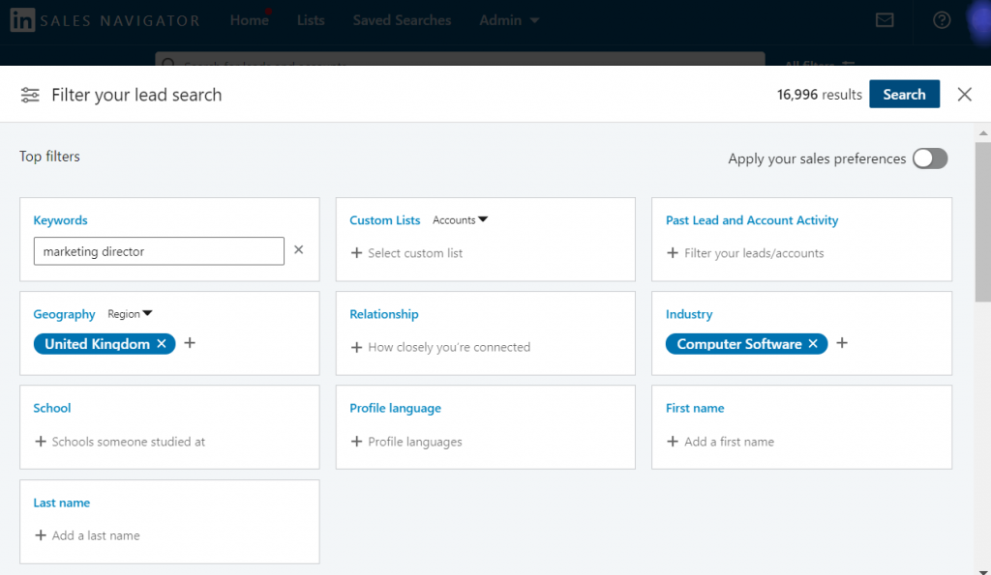Screen dimensions: 991x575
Task: Remove the Computer Software industry tag
Action: click(813, 343)
